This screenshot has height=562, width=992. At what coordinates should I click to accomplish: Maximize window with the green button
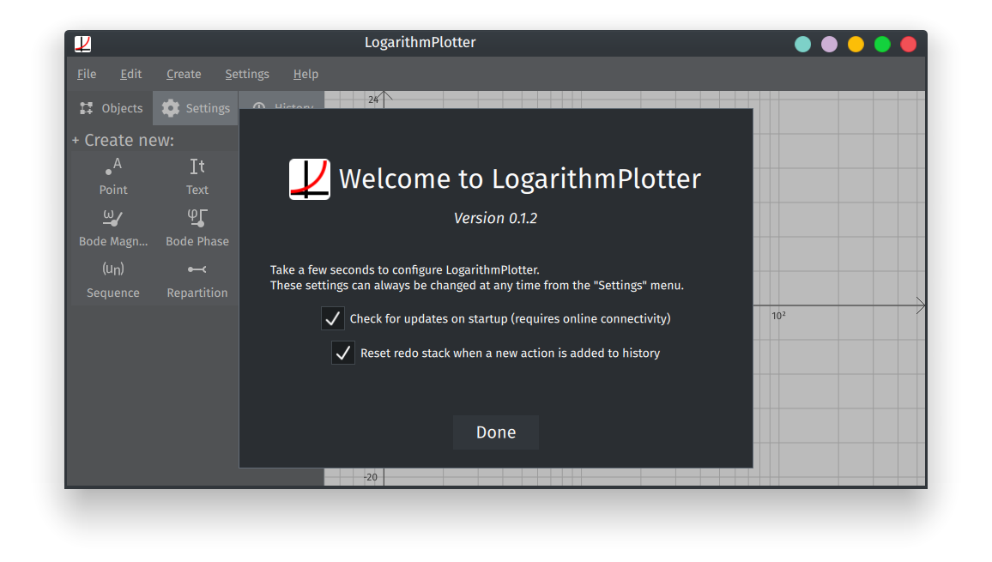pos(882,45)
